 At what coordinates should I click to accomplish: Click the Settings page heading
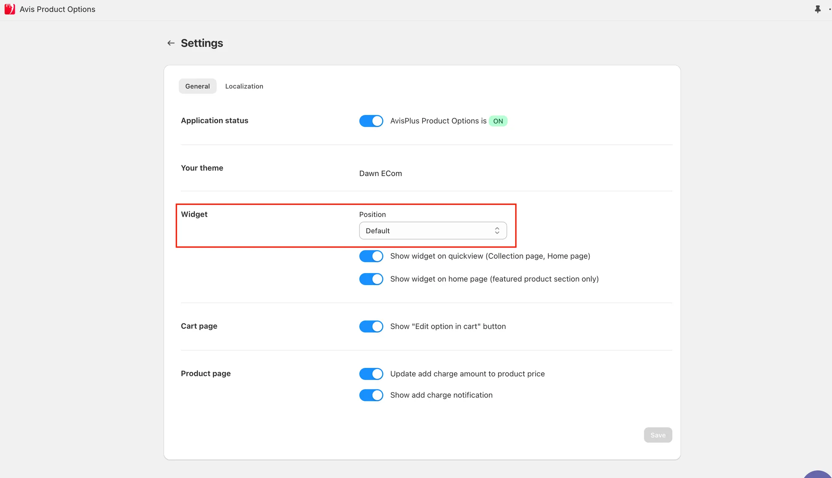(x=202, y=43)
